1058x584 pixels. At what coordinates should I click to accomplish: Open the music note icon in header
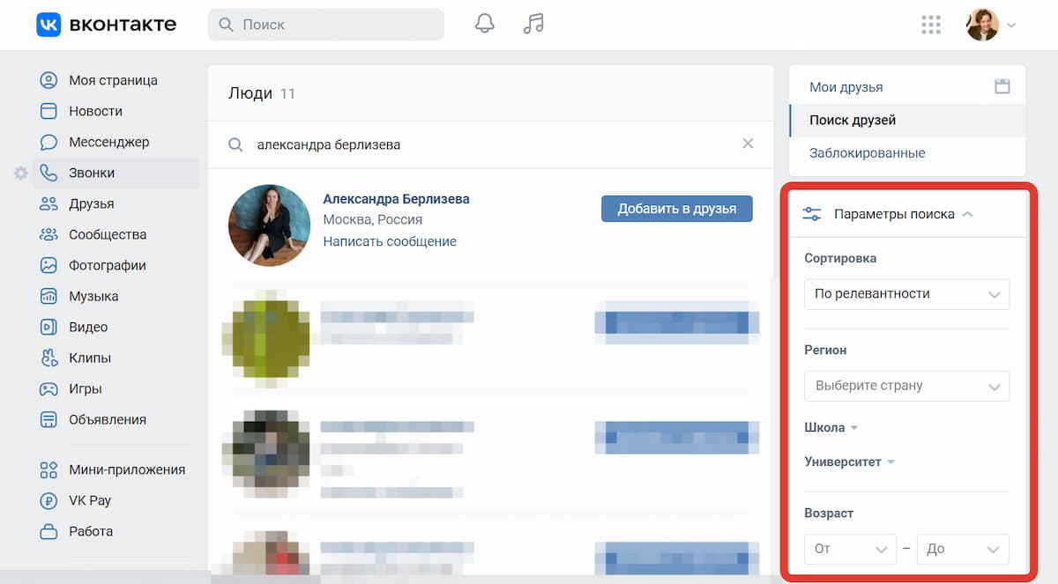533,24
